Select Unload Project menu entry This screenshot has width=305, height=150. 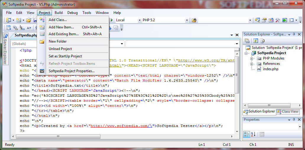coord(73,49)
